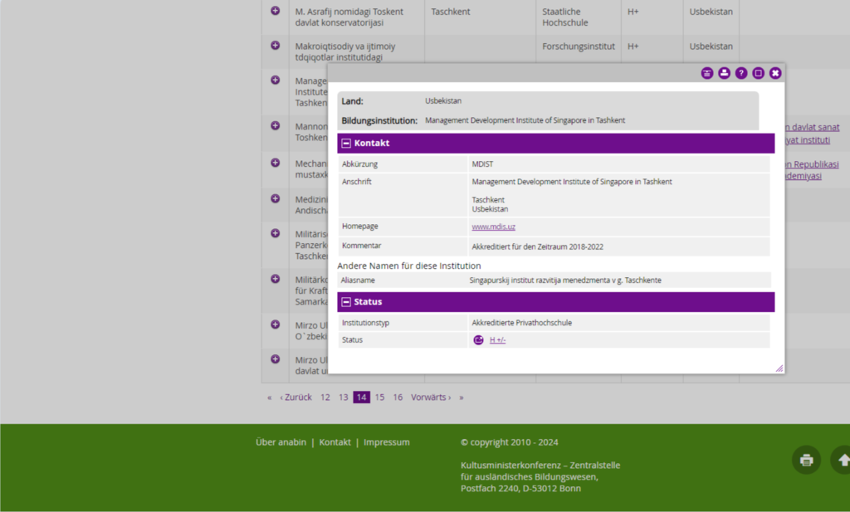Screen dimensions: 850x512
Task: Click the external link icon beside H +/-
Action: click(478, 339)
